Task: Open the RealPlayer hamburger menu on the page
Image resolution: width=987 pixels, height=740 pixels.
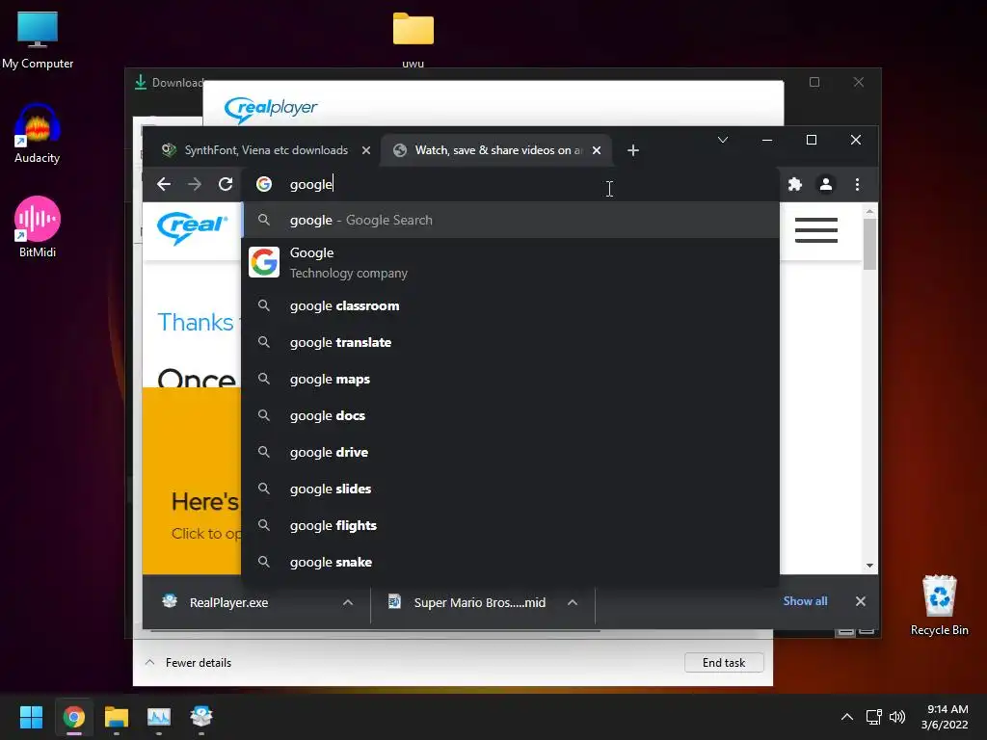Action: tap(815, 230)
